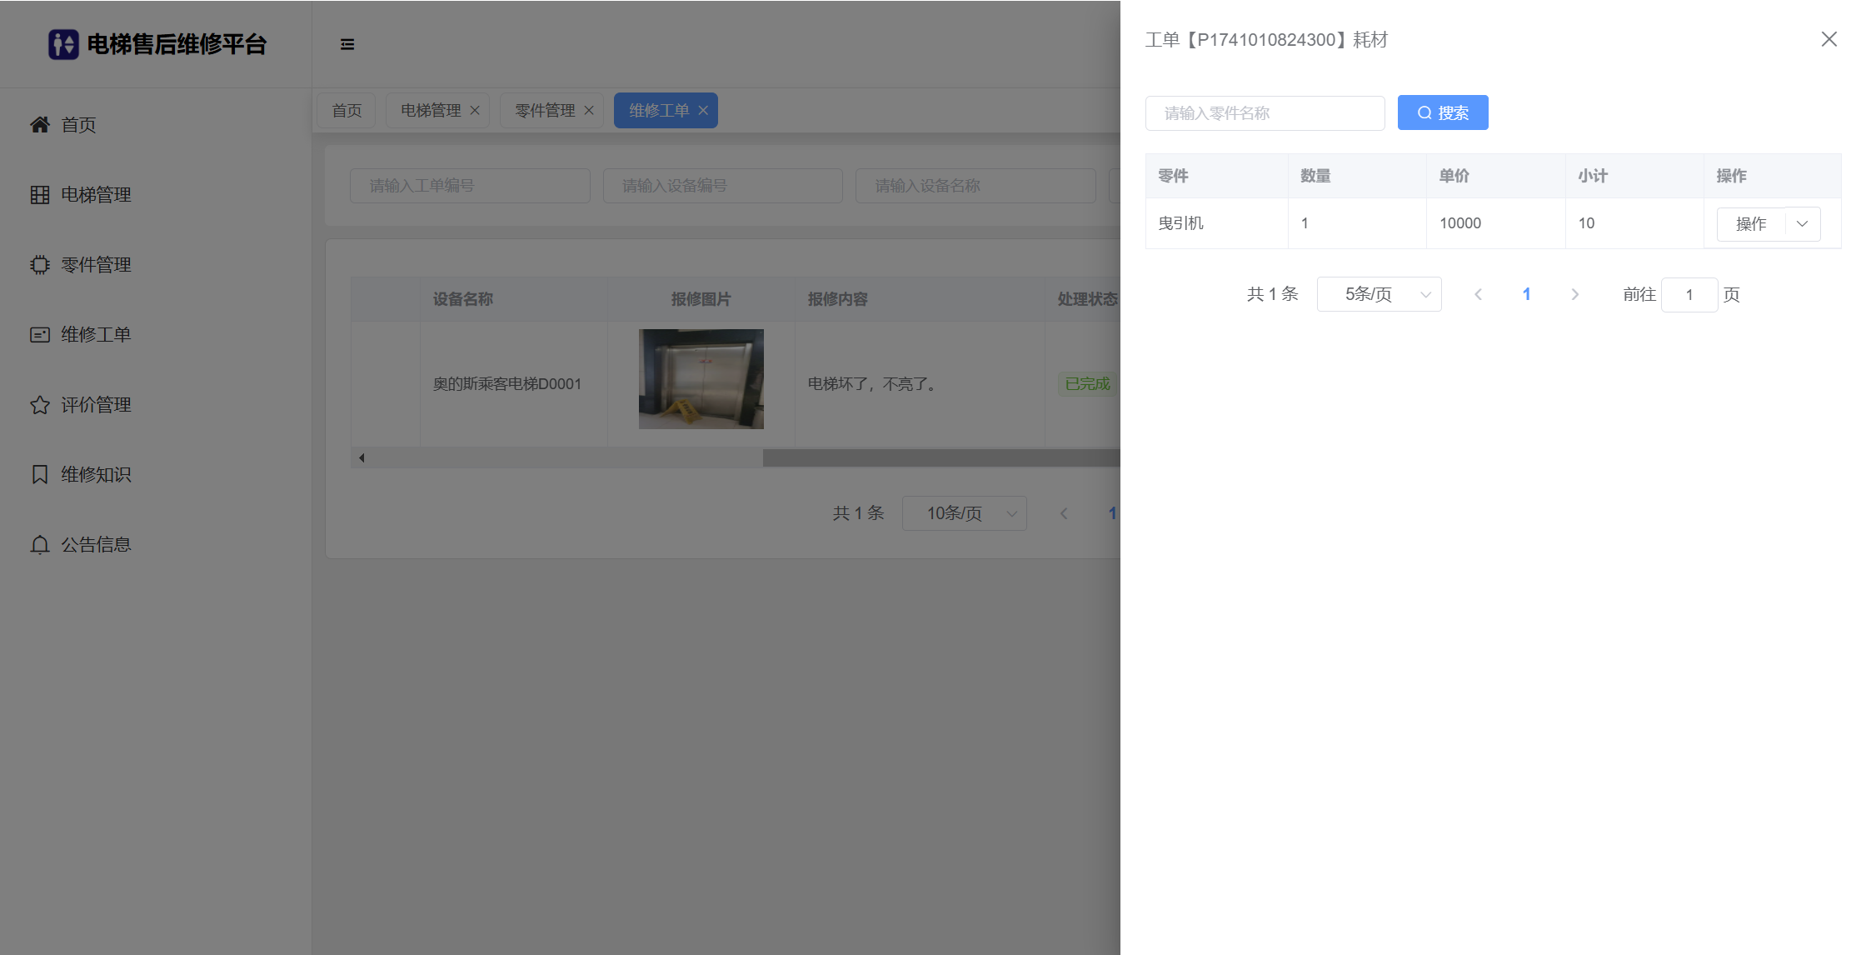Expand the 操作 dropdown for 曳引机
This screenshot has width=1866, height=955.
click(x=1803, y=224)
